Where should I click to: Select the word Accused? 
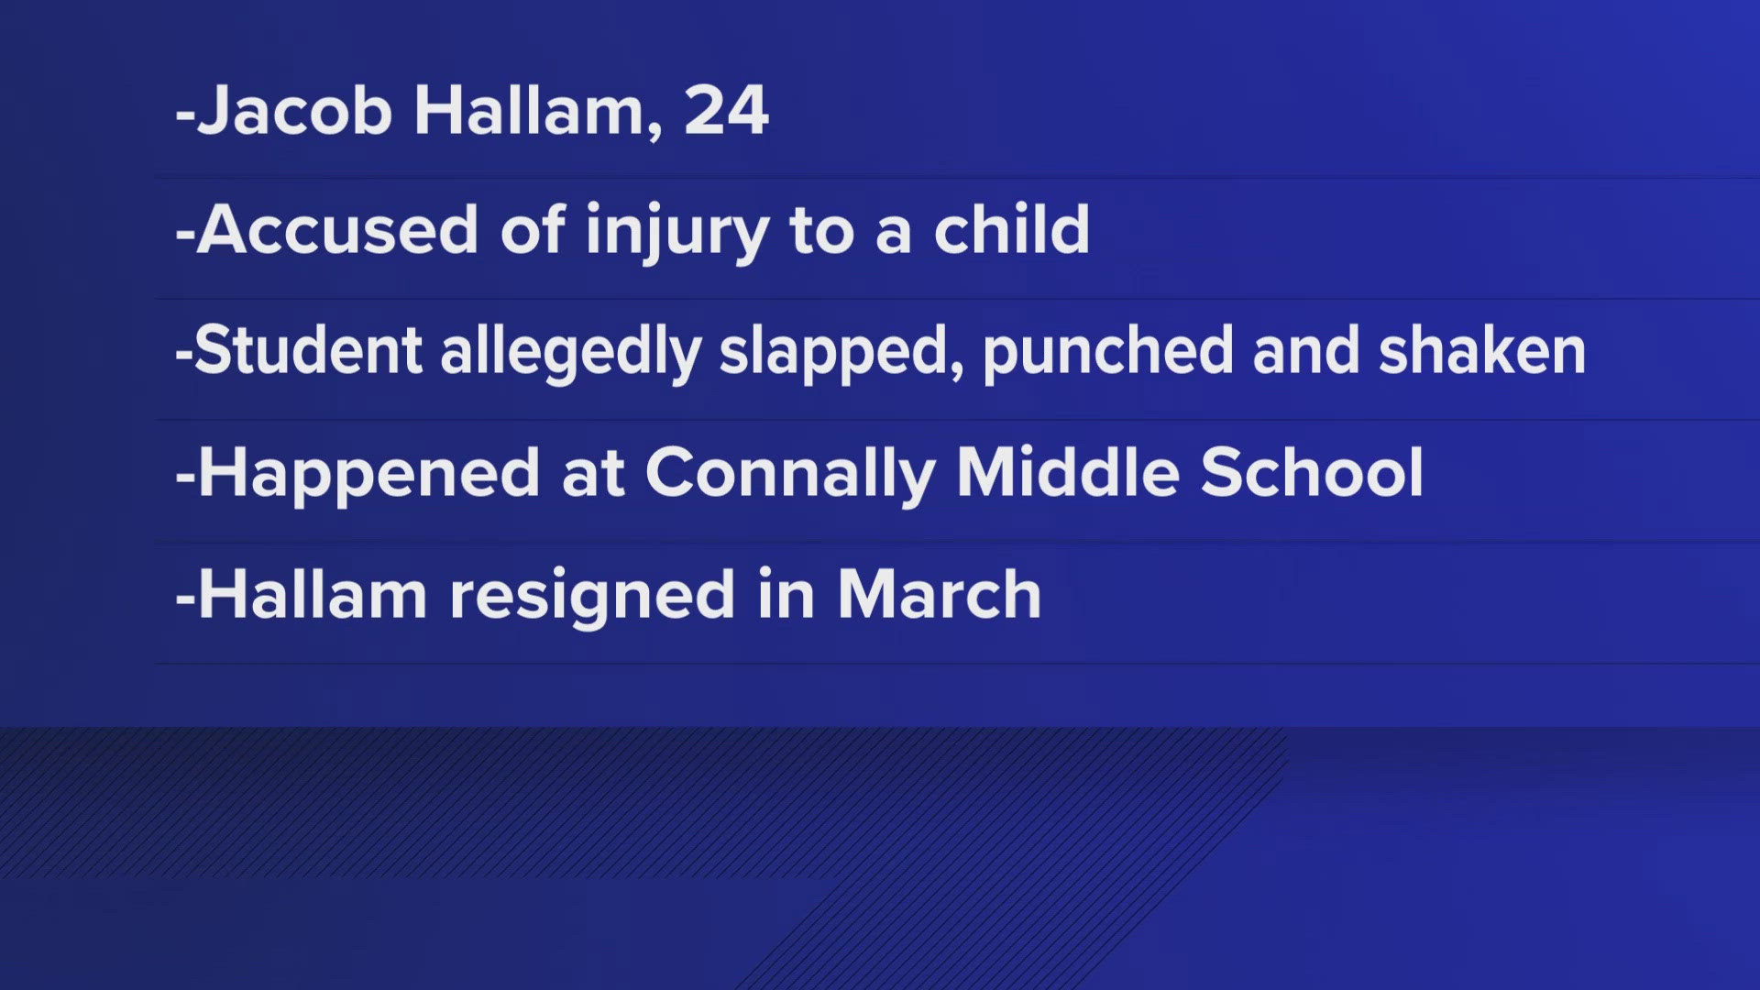pos(337,229)
